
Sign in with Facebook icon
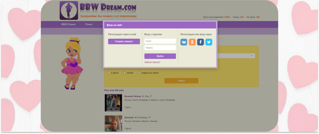(x=200, y=42)
